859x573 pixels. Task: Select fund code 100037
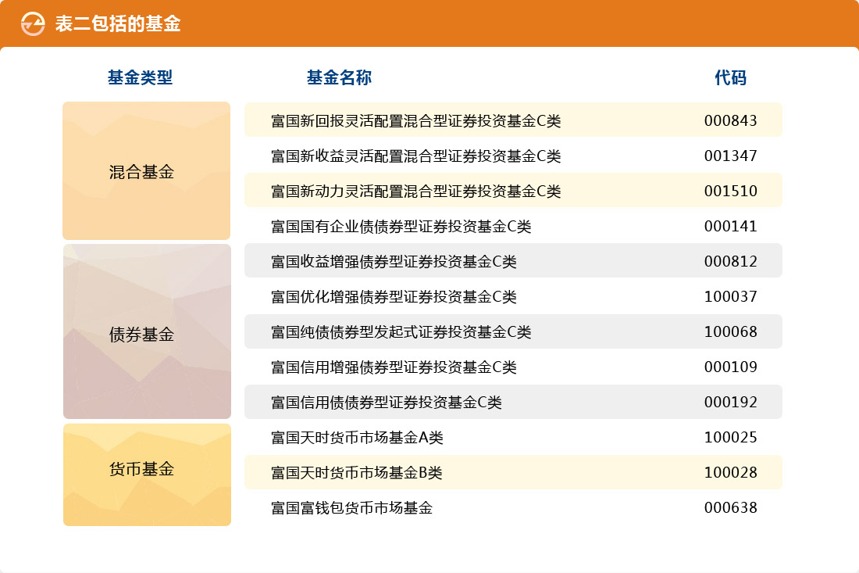click(x=730, y=296)
